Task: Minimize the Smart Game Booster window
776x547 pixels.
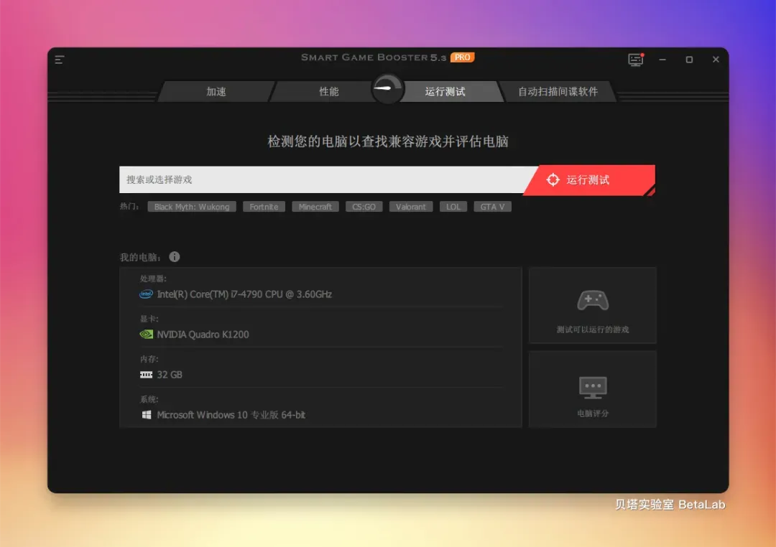Action: 662,60
